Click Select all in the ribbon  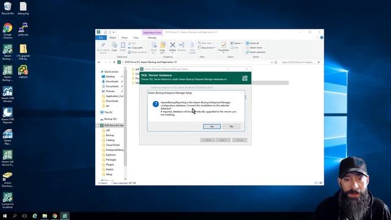coord(252,43)
